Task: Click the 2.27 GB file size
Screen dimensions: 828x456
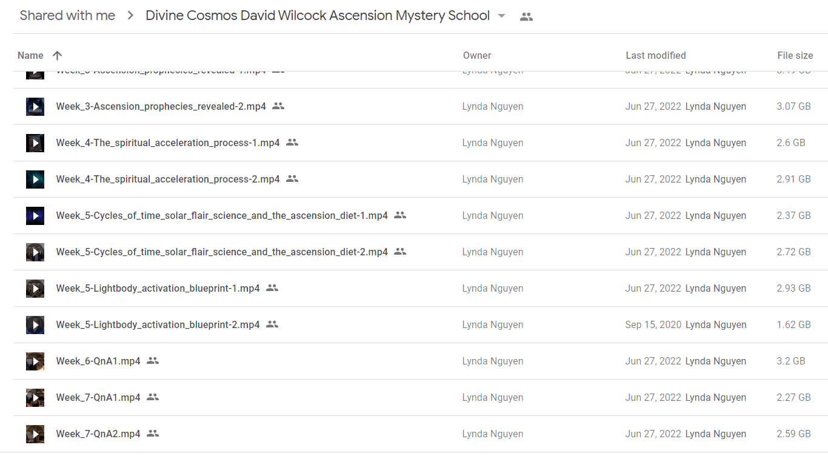Action: pyautogui.click(x=793, y=398)
